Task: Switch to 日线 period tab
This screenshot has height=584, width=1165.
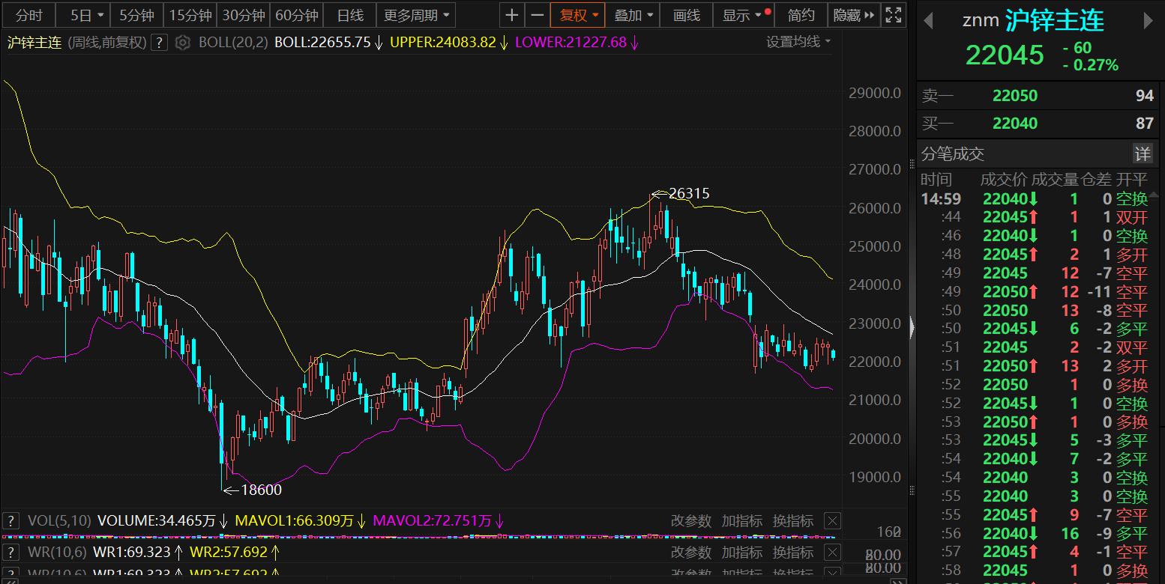Action: pos(350,15)
